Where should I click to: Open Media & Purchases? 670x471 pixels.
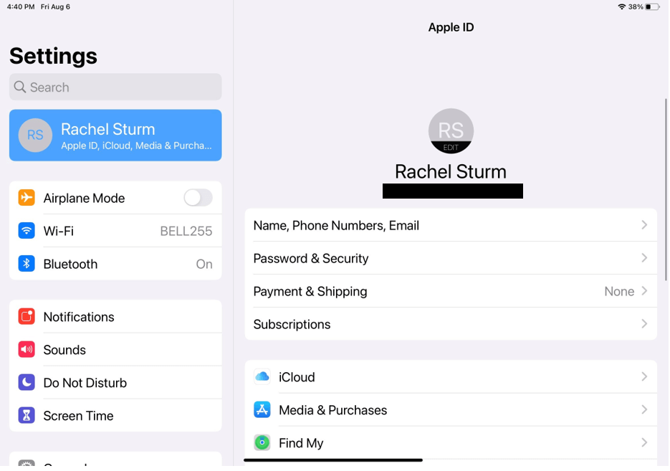pyautogui.click(x=451, y=410)
